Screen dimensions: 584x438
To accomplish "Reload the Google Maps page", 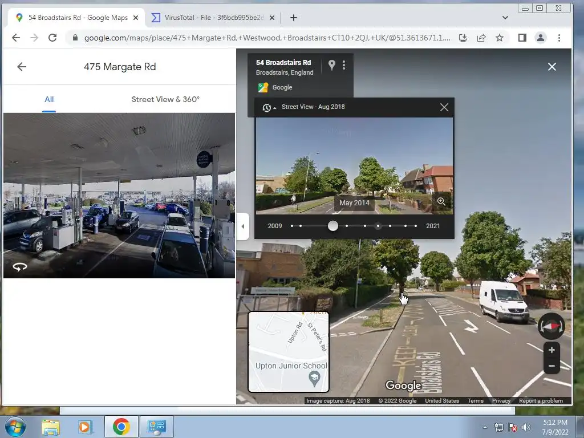I will 52,38.
